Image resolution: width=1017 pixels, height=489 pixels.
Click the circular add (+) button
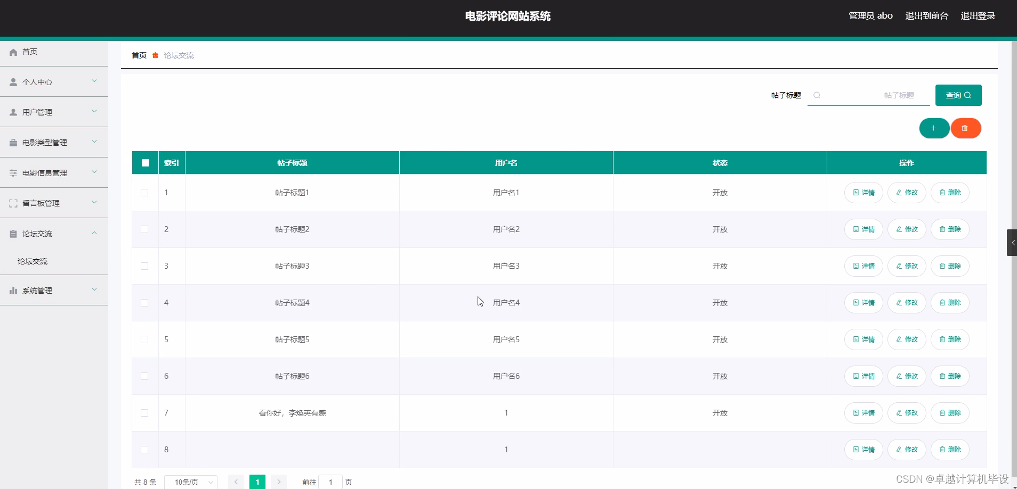click(x=934, y=128)
